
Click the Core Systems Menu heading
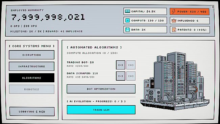[x=31, y=46]
